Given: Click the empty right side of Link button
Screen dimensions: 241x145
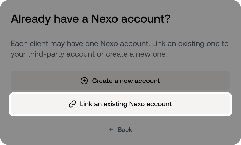Looking at the screenshot, I should pos(204,104).
